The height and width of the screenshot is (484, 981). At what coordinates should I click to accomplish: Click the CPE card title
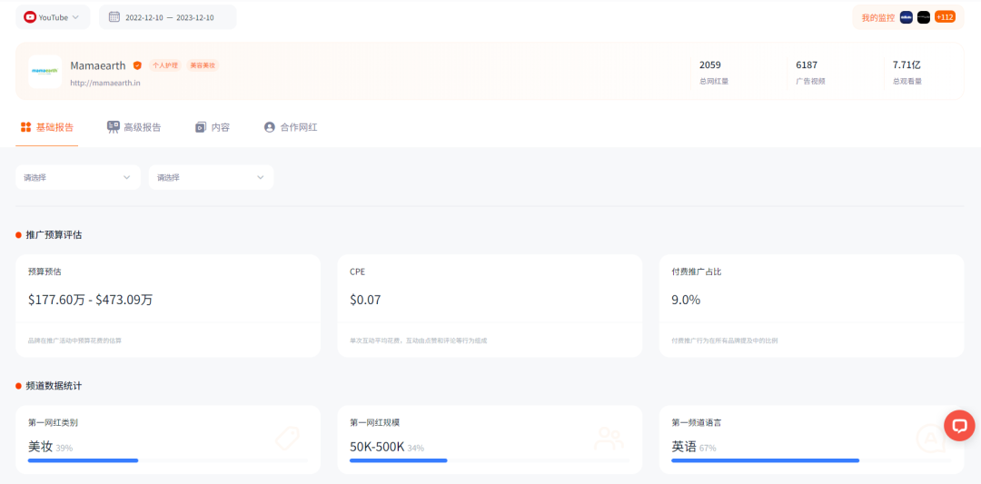coord(357,272)
